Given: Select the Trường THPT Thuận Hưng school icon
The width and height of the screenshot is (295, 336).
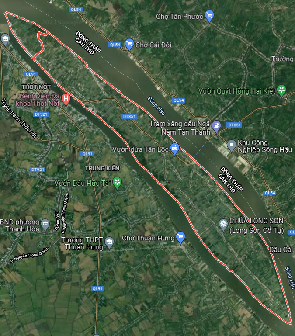Looking at the screenshot, I should [109, 243].
